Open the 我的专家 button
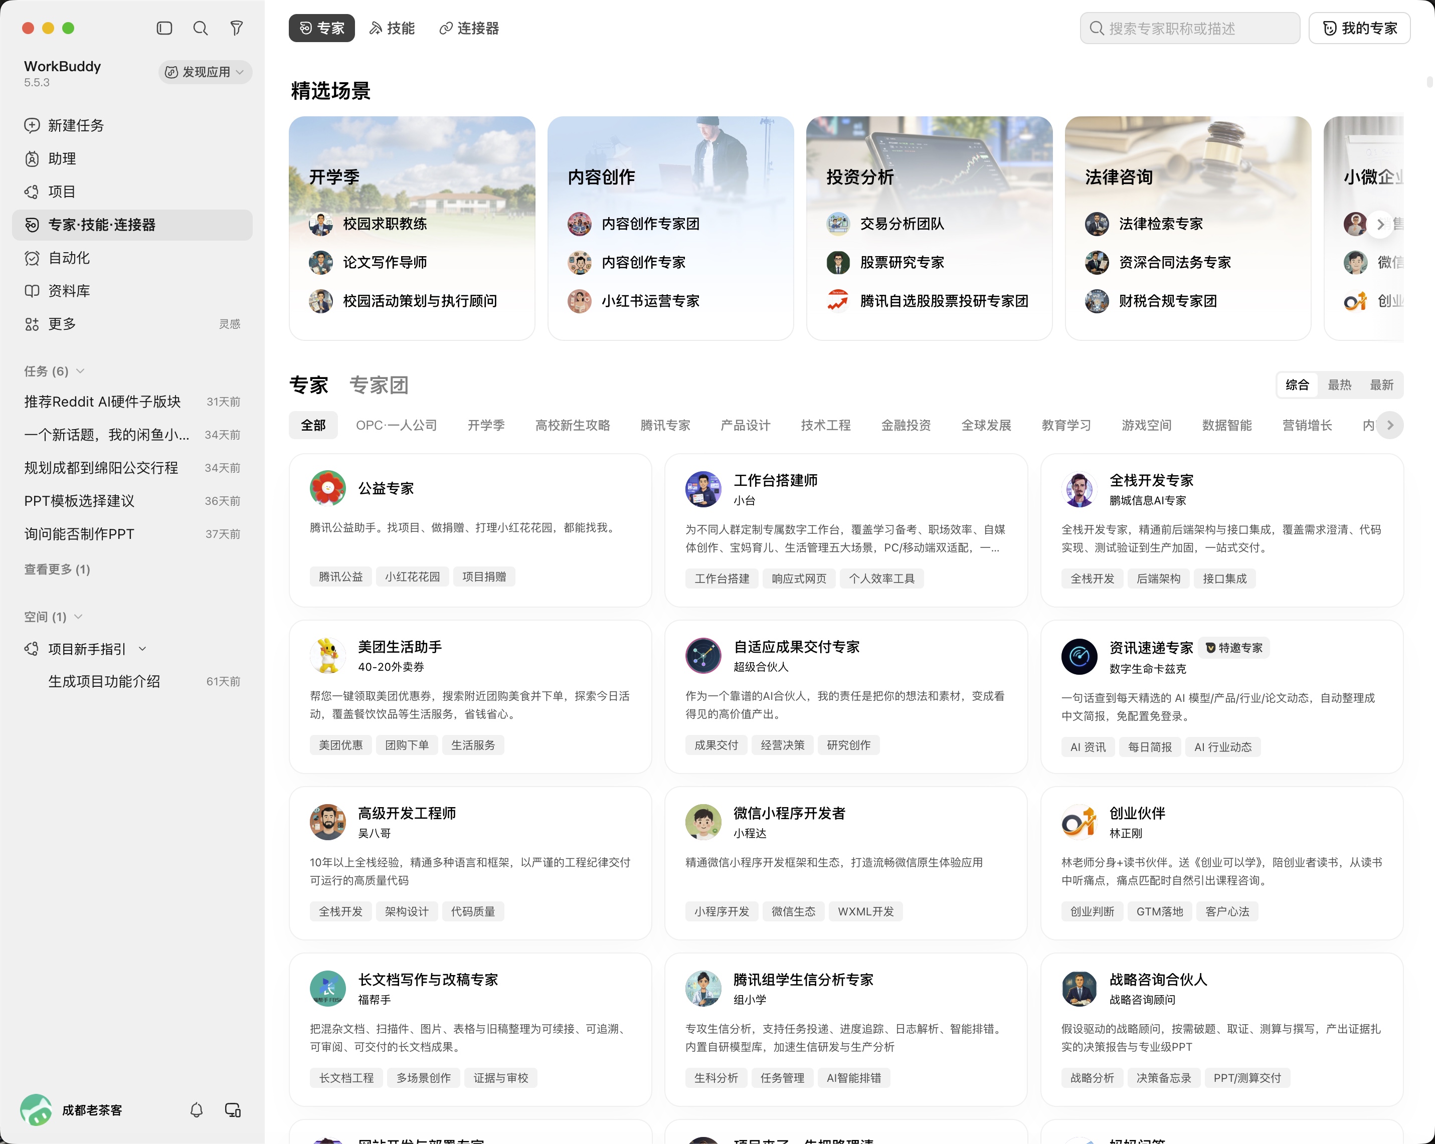Screen dimensions: 1435x1144 point(1359,28)
